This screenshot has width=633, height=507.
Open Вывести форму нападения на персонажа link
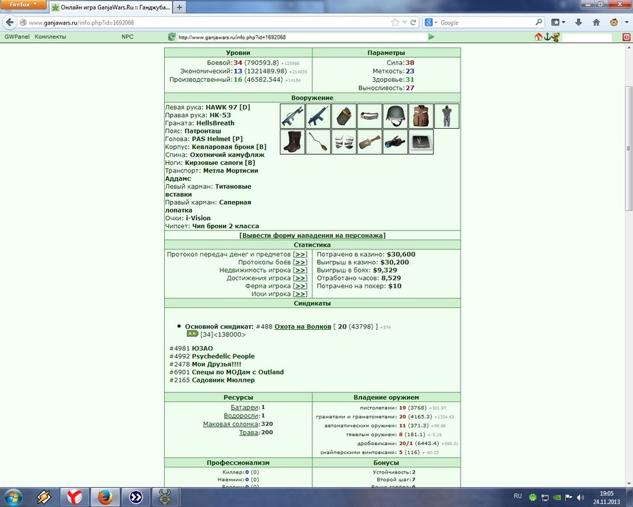pos(312,235)
